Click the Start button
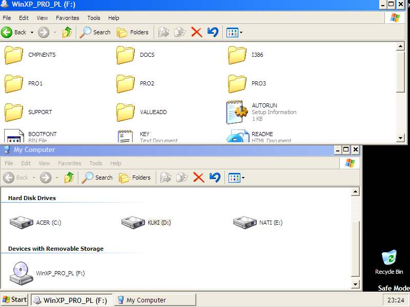Viewport: 410px width, 307px height. [14, 300]
